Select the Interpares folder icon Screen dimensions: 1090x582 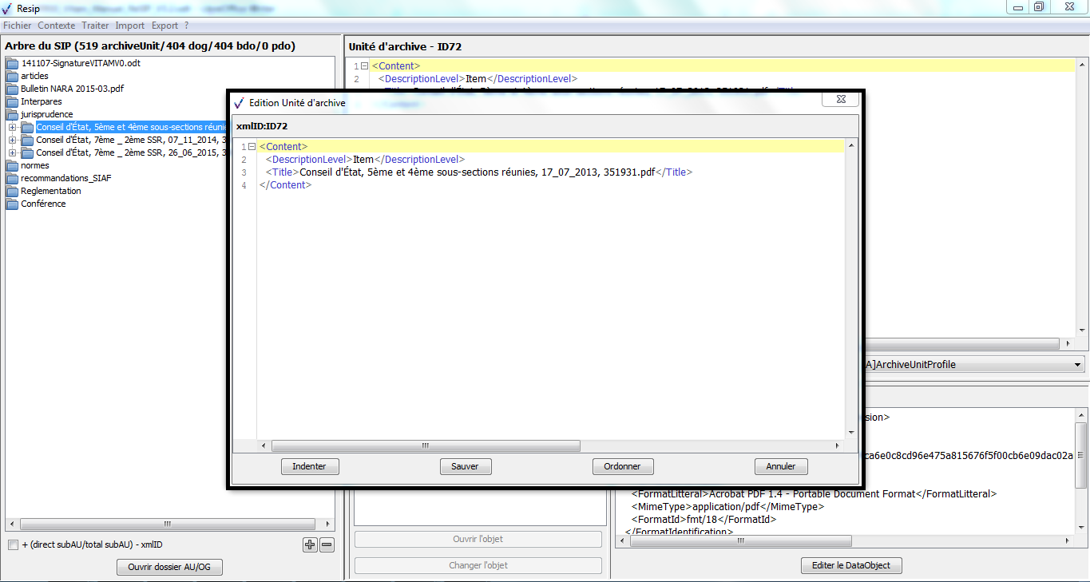click(12, 102)
